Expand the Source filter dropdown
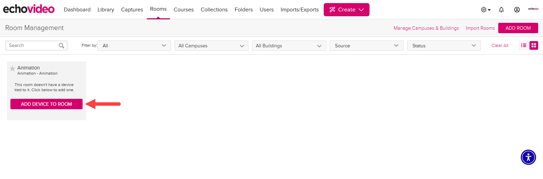Image resolution: width=543 pixels, height=179 pixels. pos(366,46)
